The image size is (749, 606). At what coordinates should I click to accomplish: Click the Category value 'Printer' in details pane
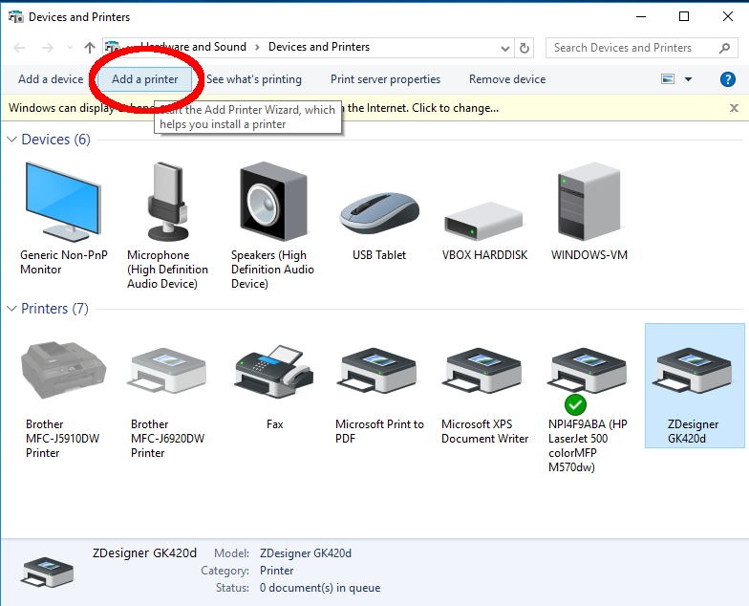[277, 571]
